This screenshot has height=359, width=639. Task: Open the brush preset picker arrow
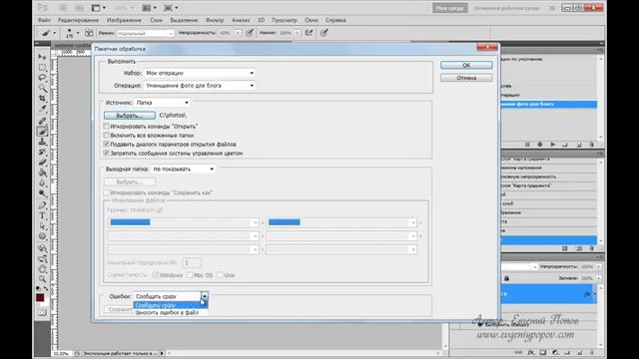pyautogui.click(x=78, y=33)
